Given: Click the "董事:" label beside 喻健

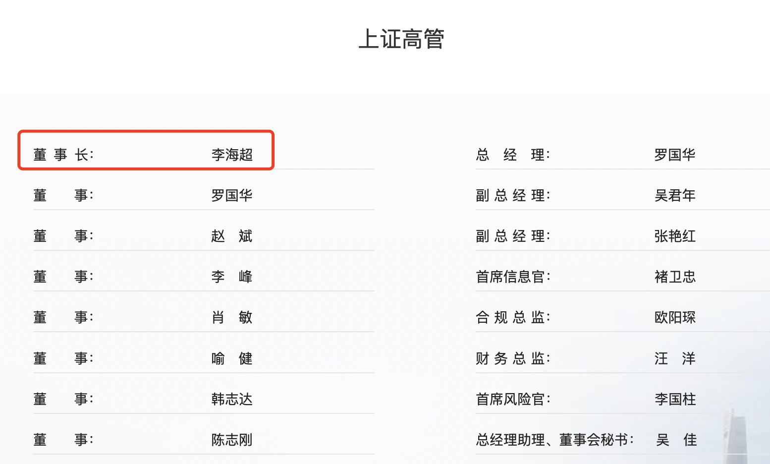Looking at the screenshot, I should tap(63, 358).
